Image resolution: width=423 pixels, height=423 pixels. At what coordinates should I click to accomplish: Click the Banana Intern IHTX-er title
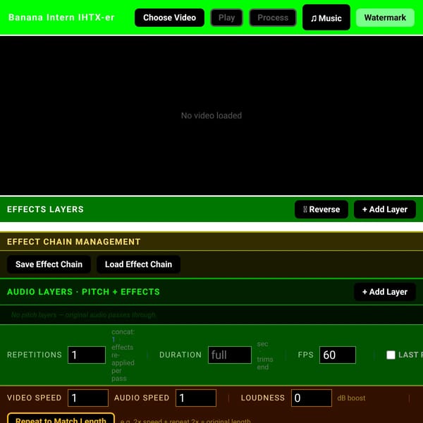tap(61, 18)
